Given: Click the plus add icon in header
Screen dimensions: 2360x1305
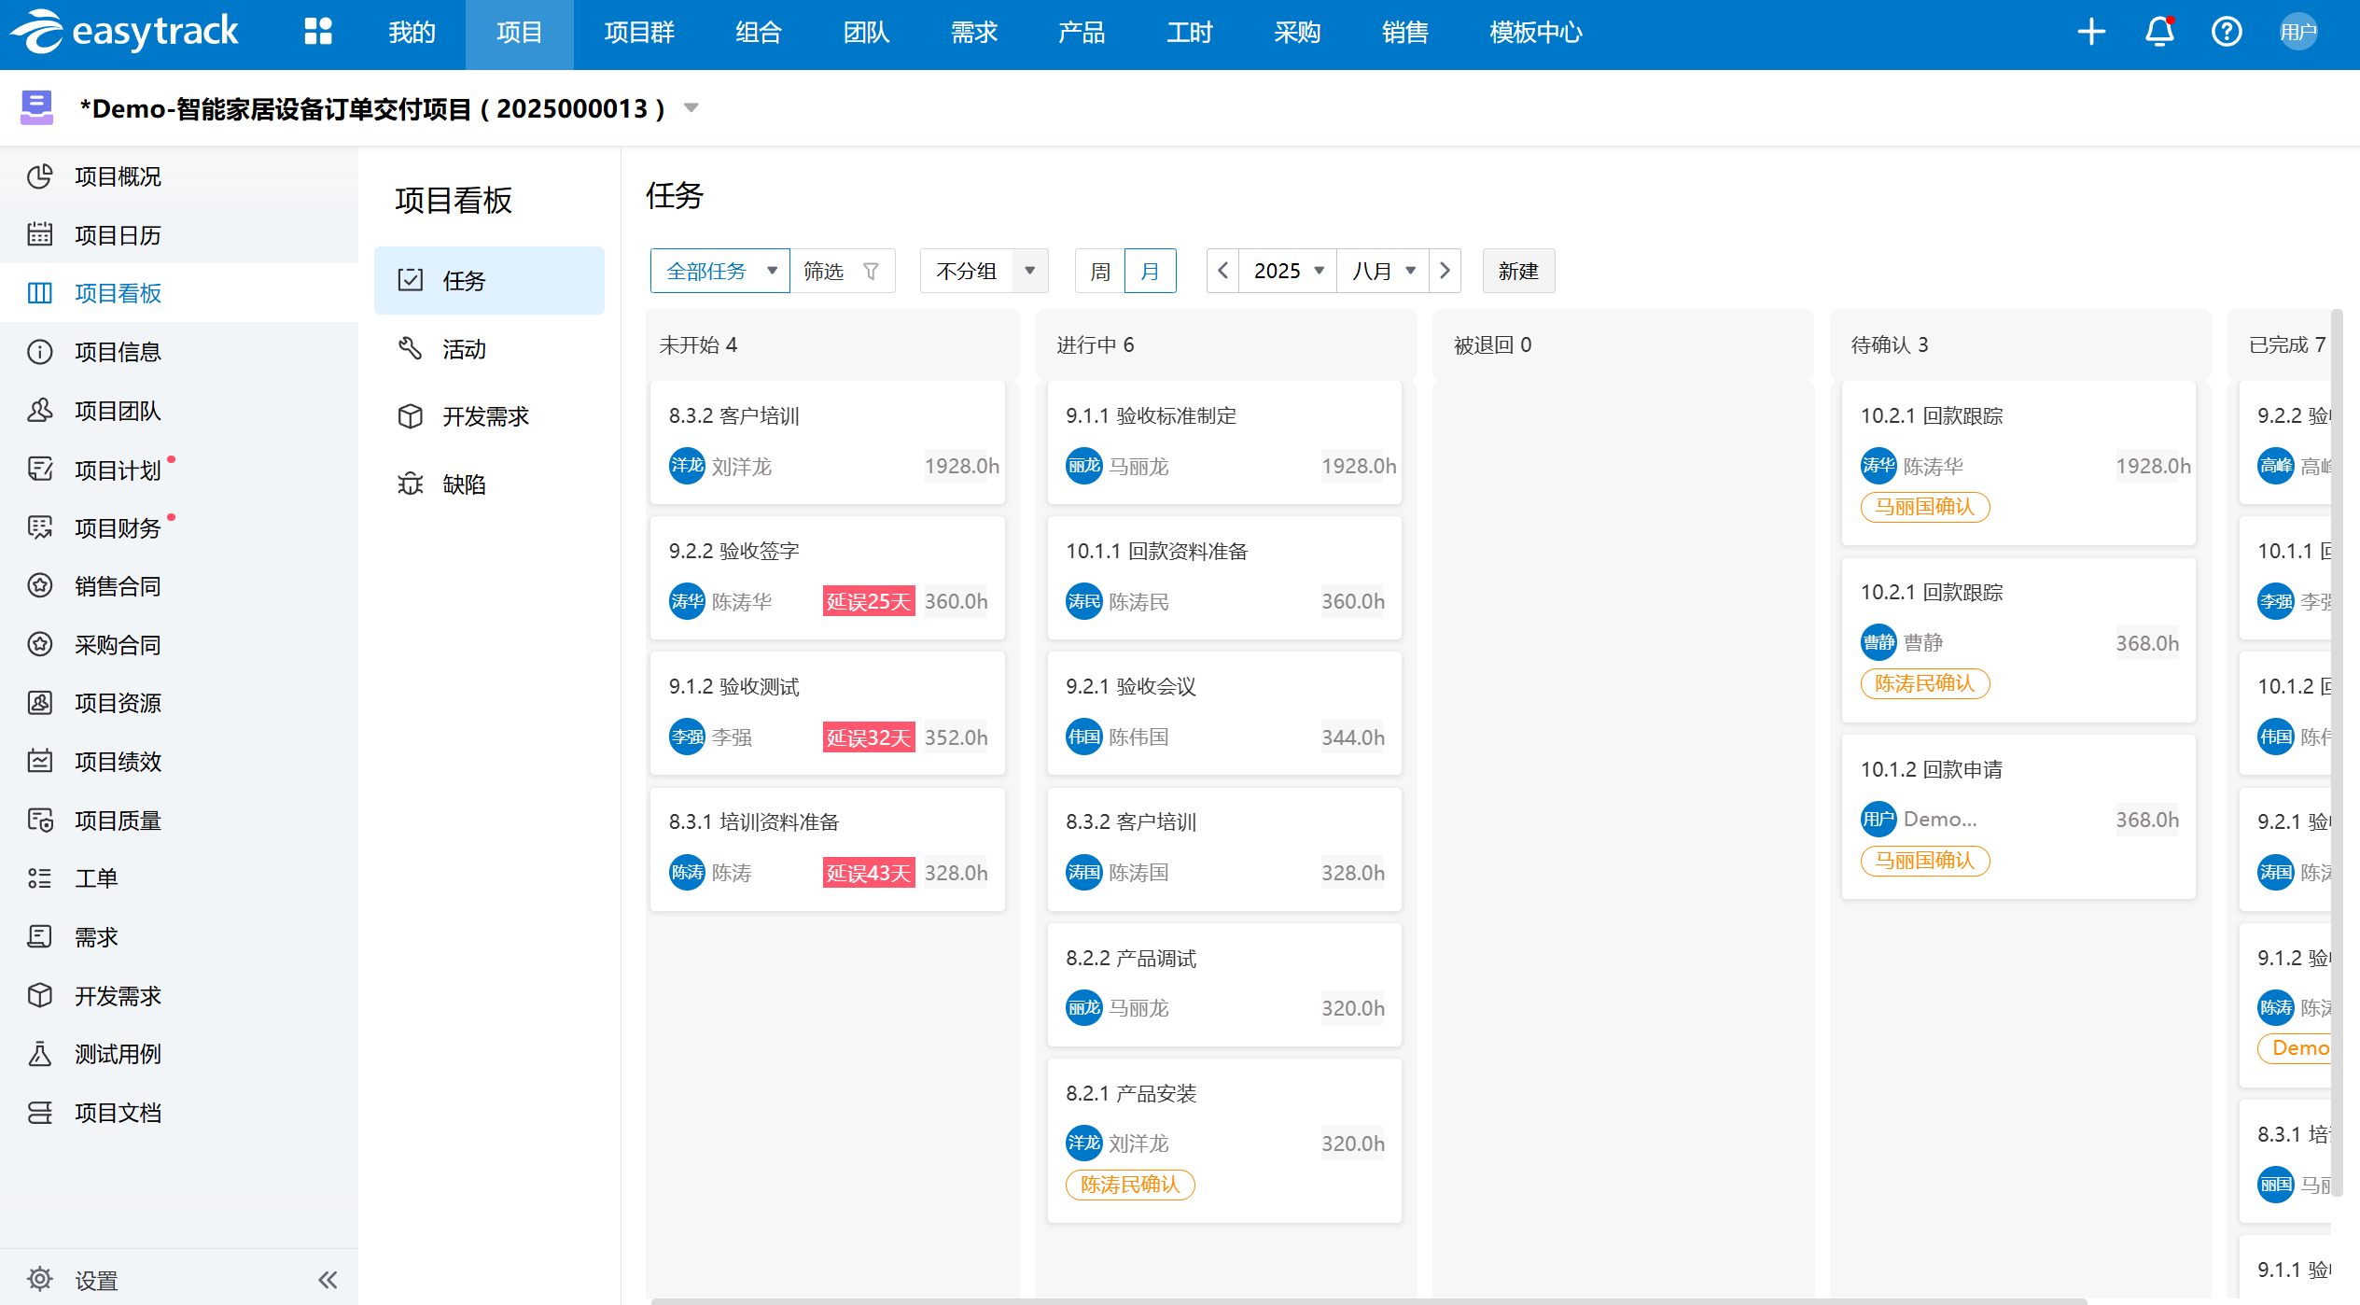Looking at the screenshot, I should tap(2091, 33).
